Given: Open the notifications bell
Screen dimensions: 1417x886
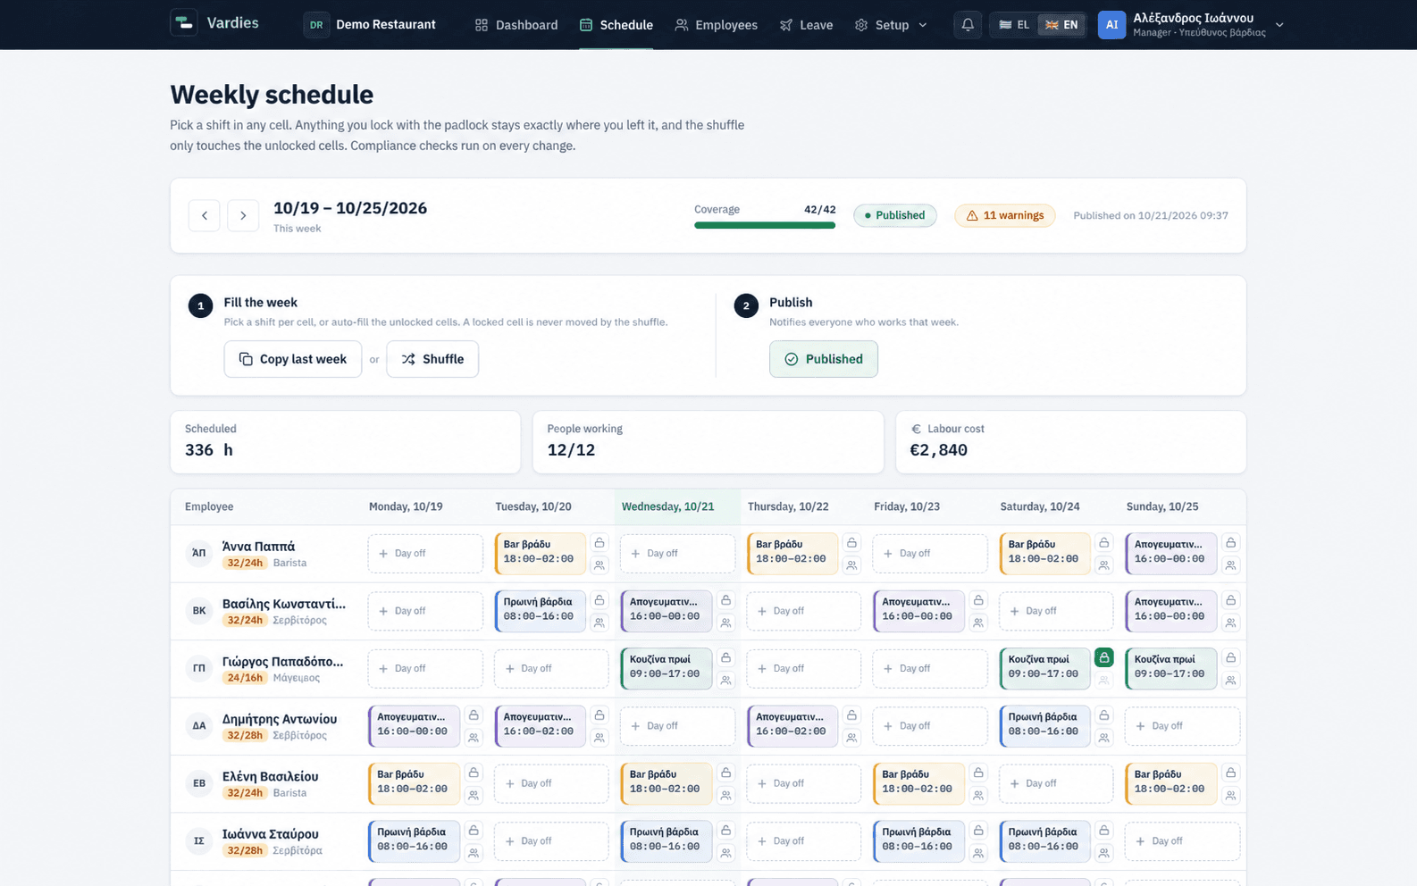Looking at the screenshot, I should point(968,25).
